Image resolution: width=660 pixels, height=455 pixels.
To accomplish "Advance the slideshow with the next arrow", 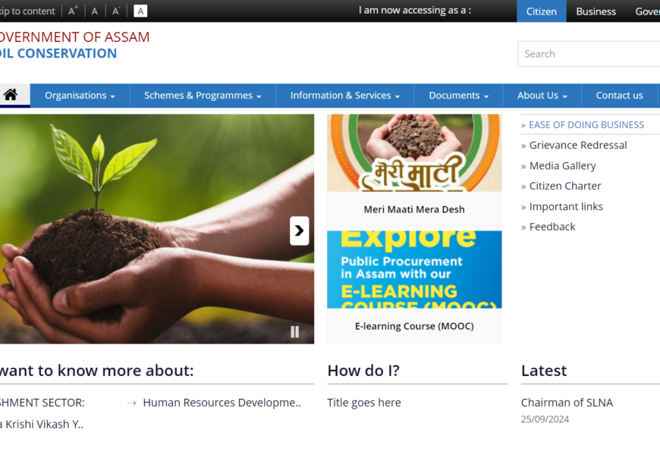I will click(299, 231).
